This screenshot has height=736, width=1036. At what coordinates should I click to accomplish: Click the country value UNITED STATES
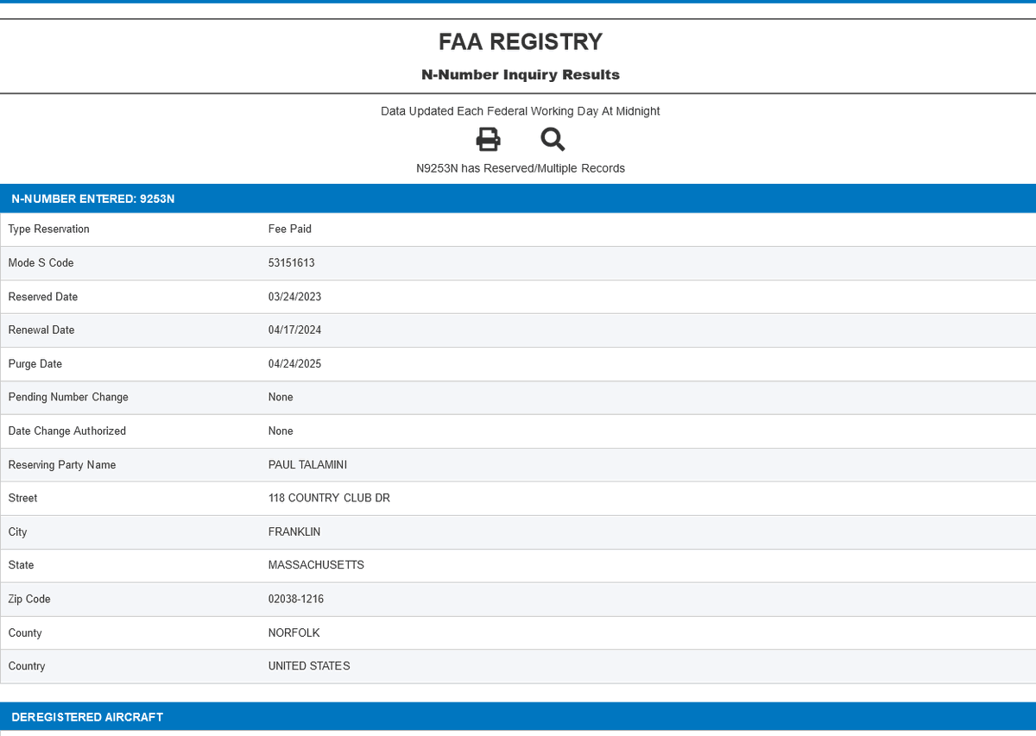(x=309, y=666)
